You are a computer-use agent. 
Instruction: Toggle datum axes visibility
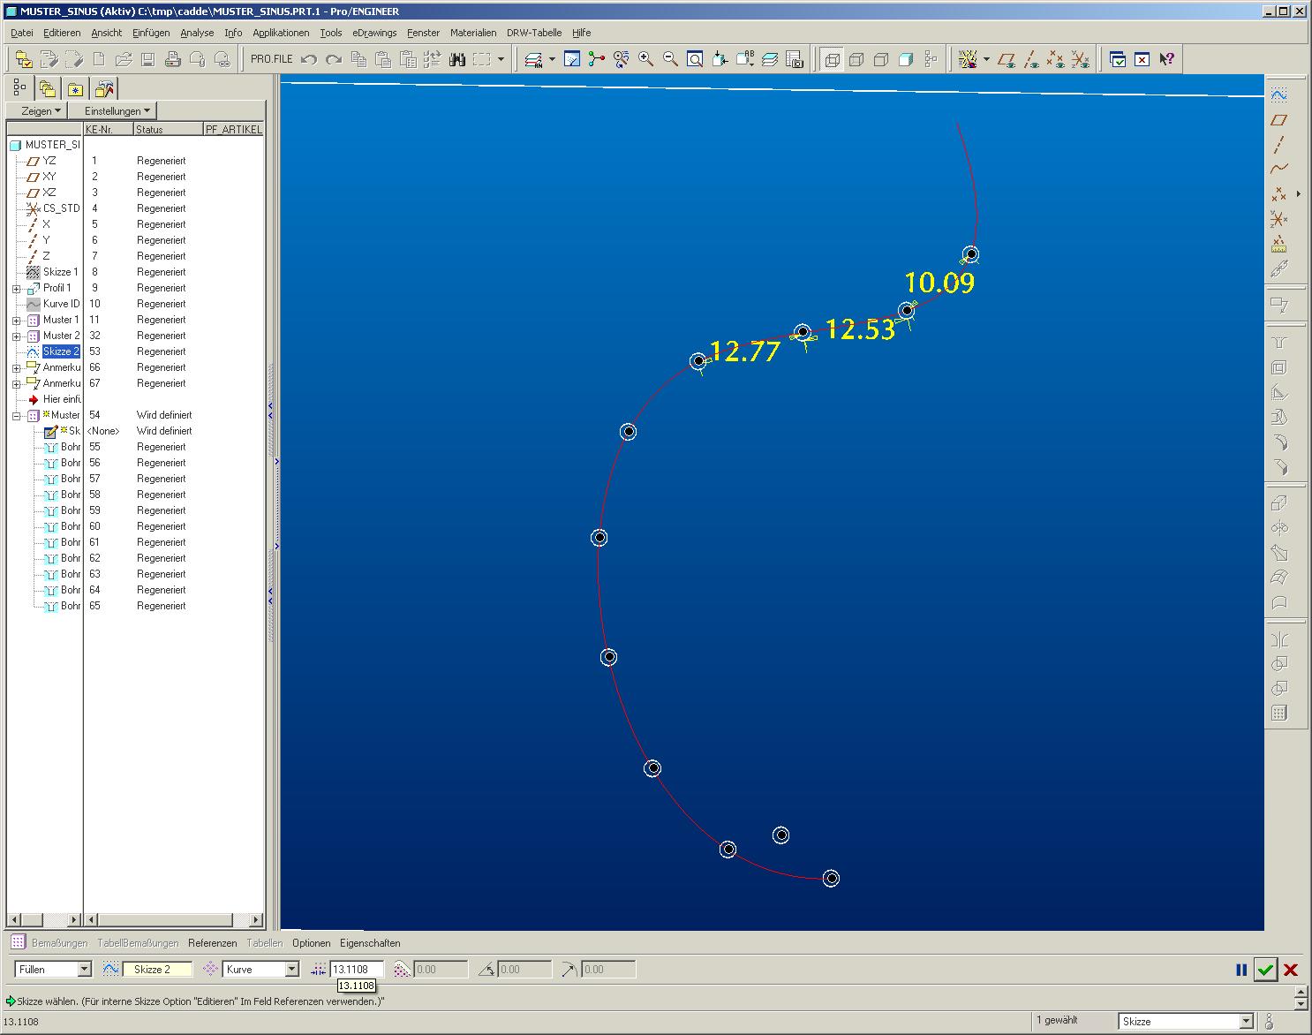point(1030,59)
